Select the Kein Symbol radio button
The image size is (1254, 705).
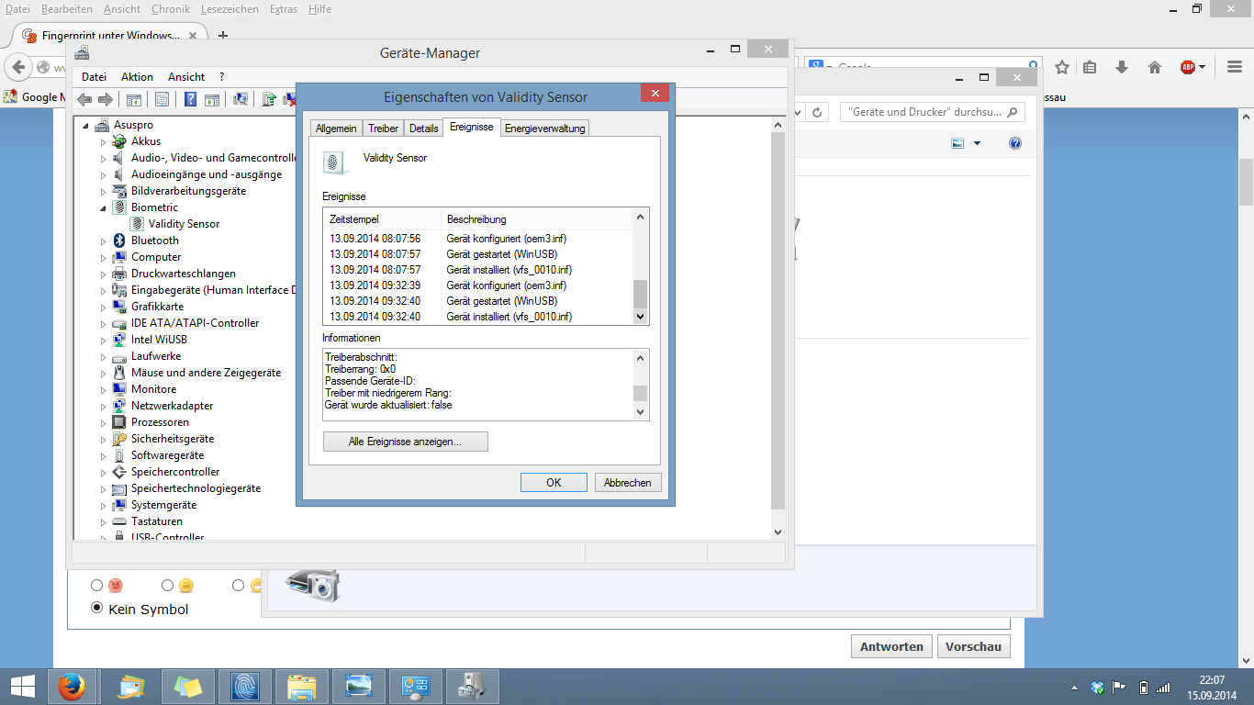pyautogui.click(x=97, y=608)
